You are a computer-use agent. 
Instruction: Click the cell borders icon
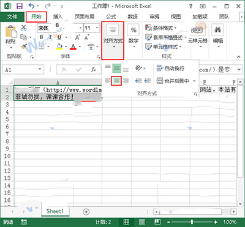tap(42, 47)
